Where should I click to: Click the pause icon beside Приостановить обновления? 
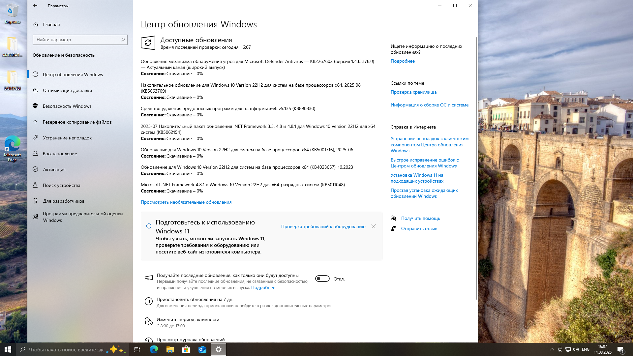click(149, 301)
